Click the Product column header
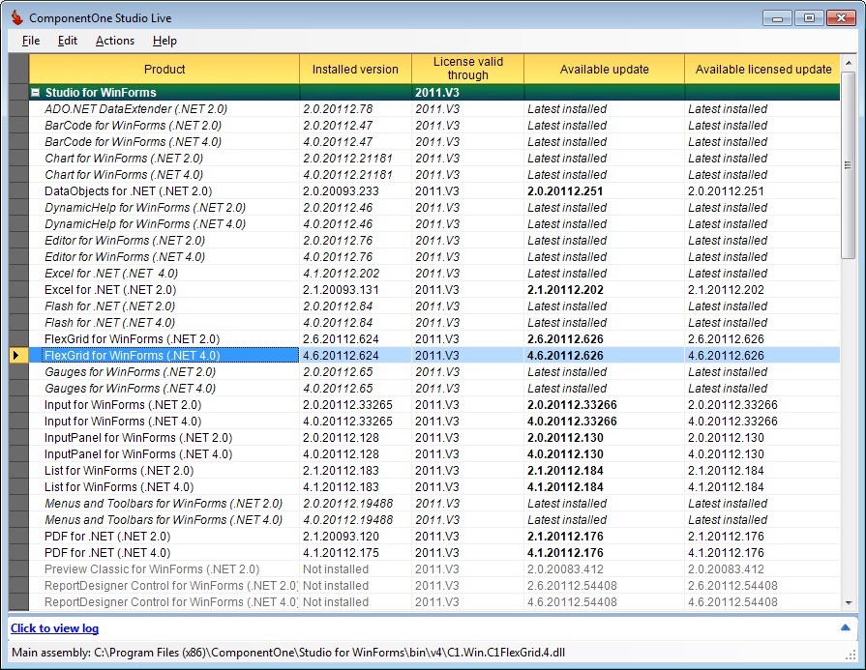This screenshot has height=670, width=866. (164, 69)
